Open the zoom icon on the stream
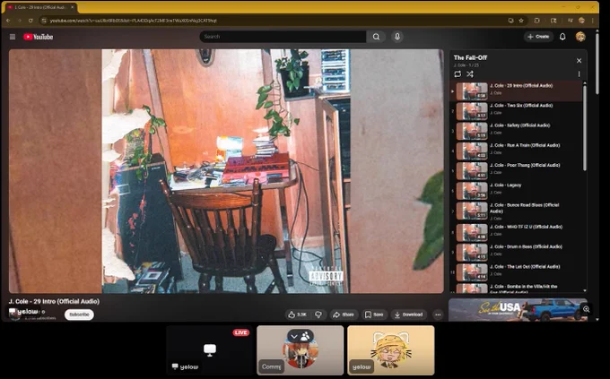Screen dimensions: 610x379 [587, 309]
